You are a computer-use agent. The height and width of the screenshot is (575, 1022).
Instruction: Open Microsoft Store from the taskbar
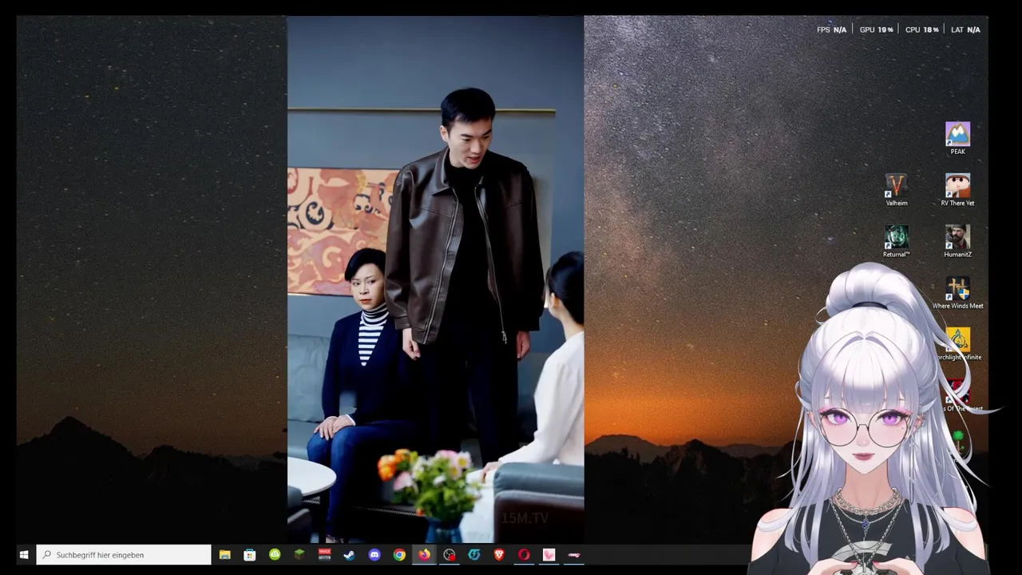[250, 555]
